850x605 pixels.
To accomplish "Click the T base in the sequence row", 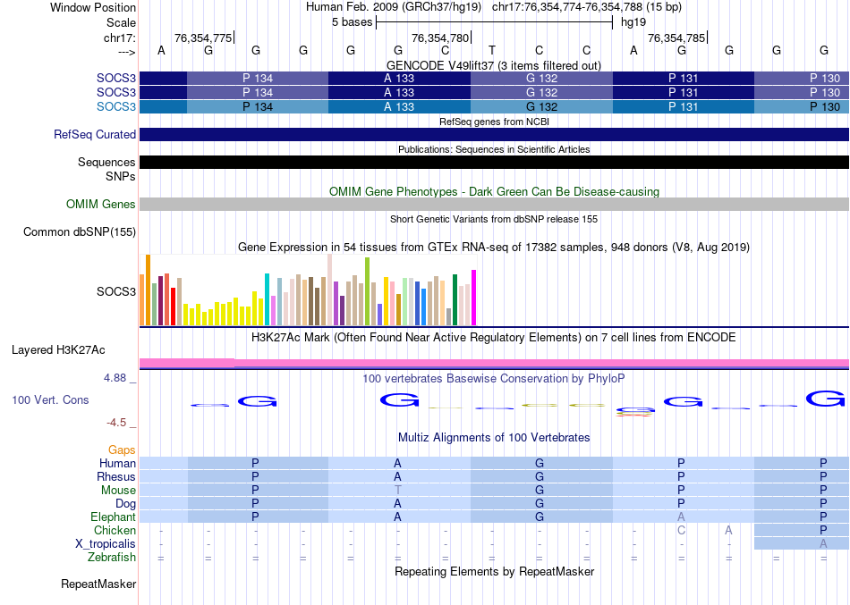I will 492,50.
